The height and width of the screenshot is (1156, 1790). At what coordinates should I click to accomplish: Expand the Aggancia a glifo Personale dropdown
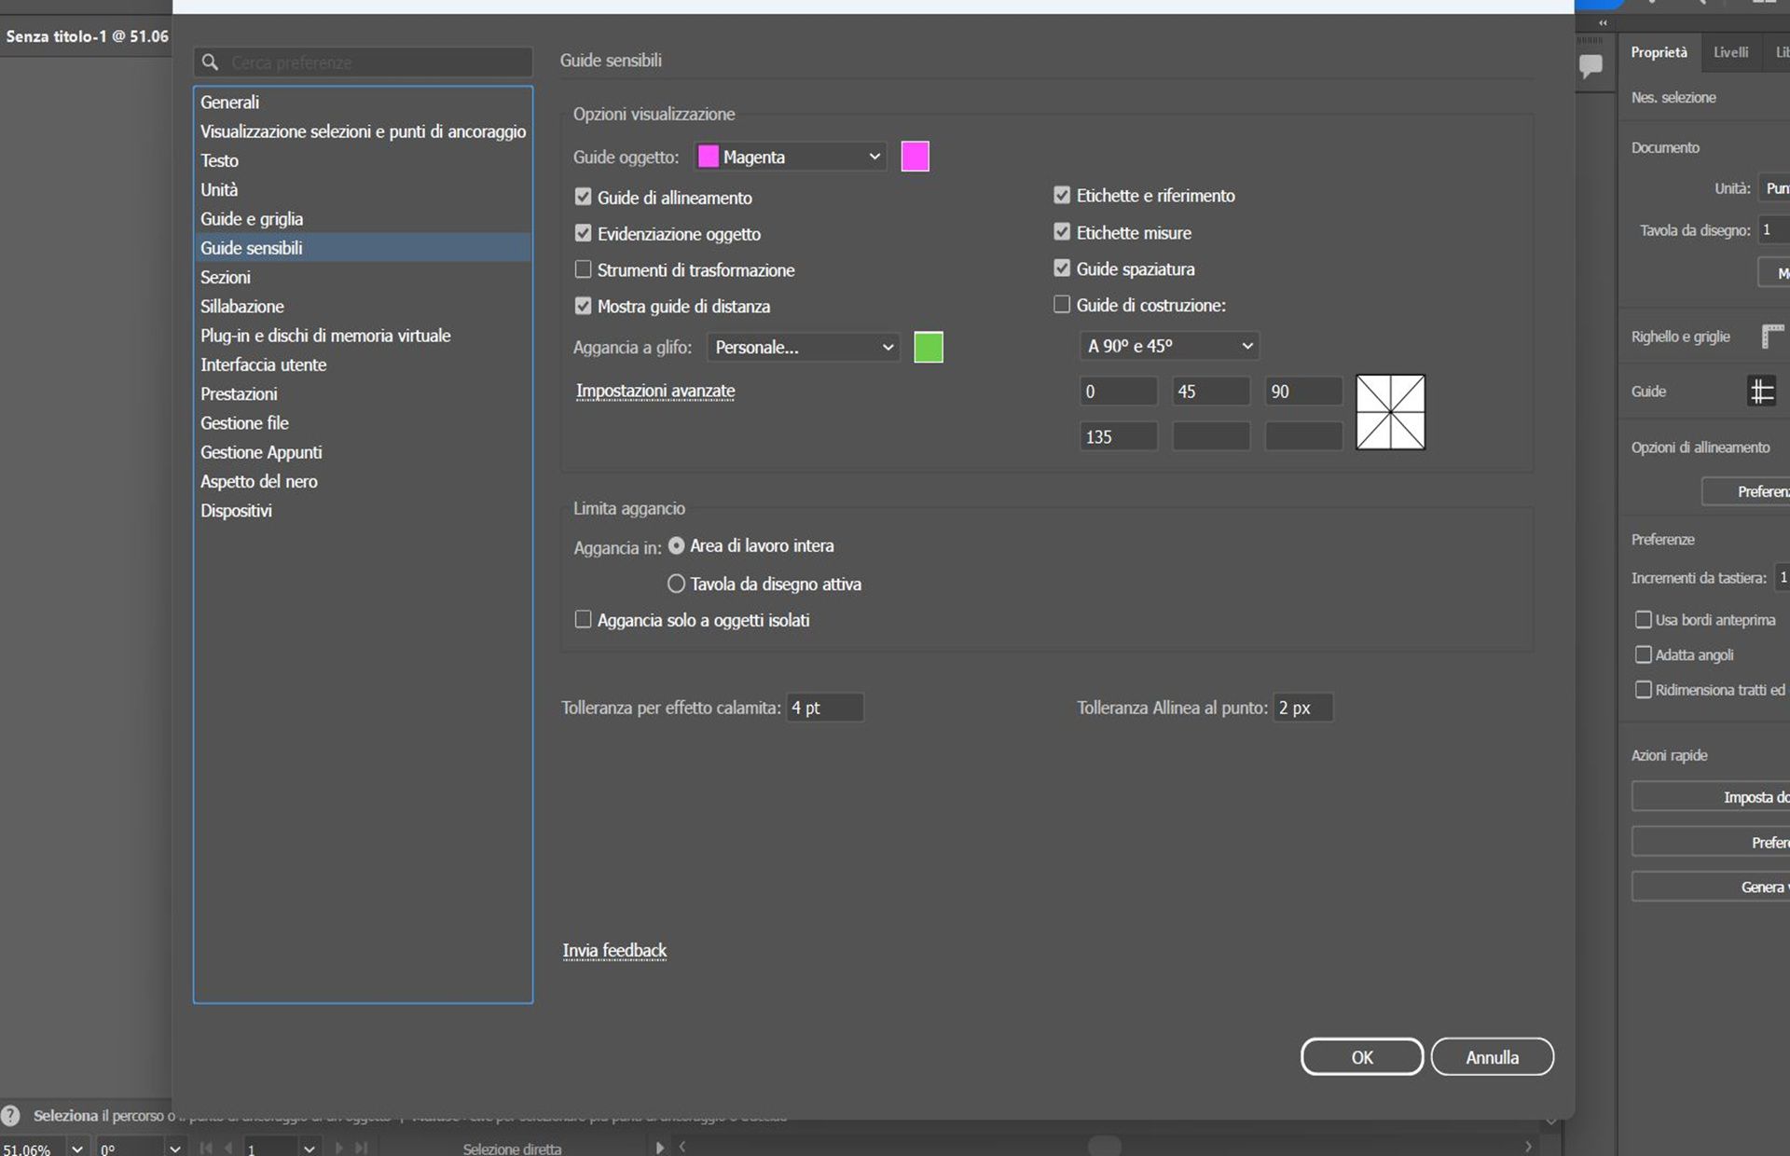point(804,347)
